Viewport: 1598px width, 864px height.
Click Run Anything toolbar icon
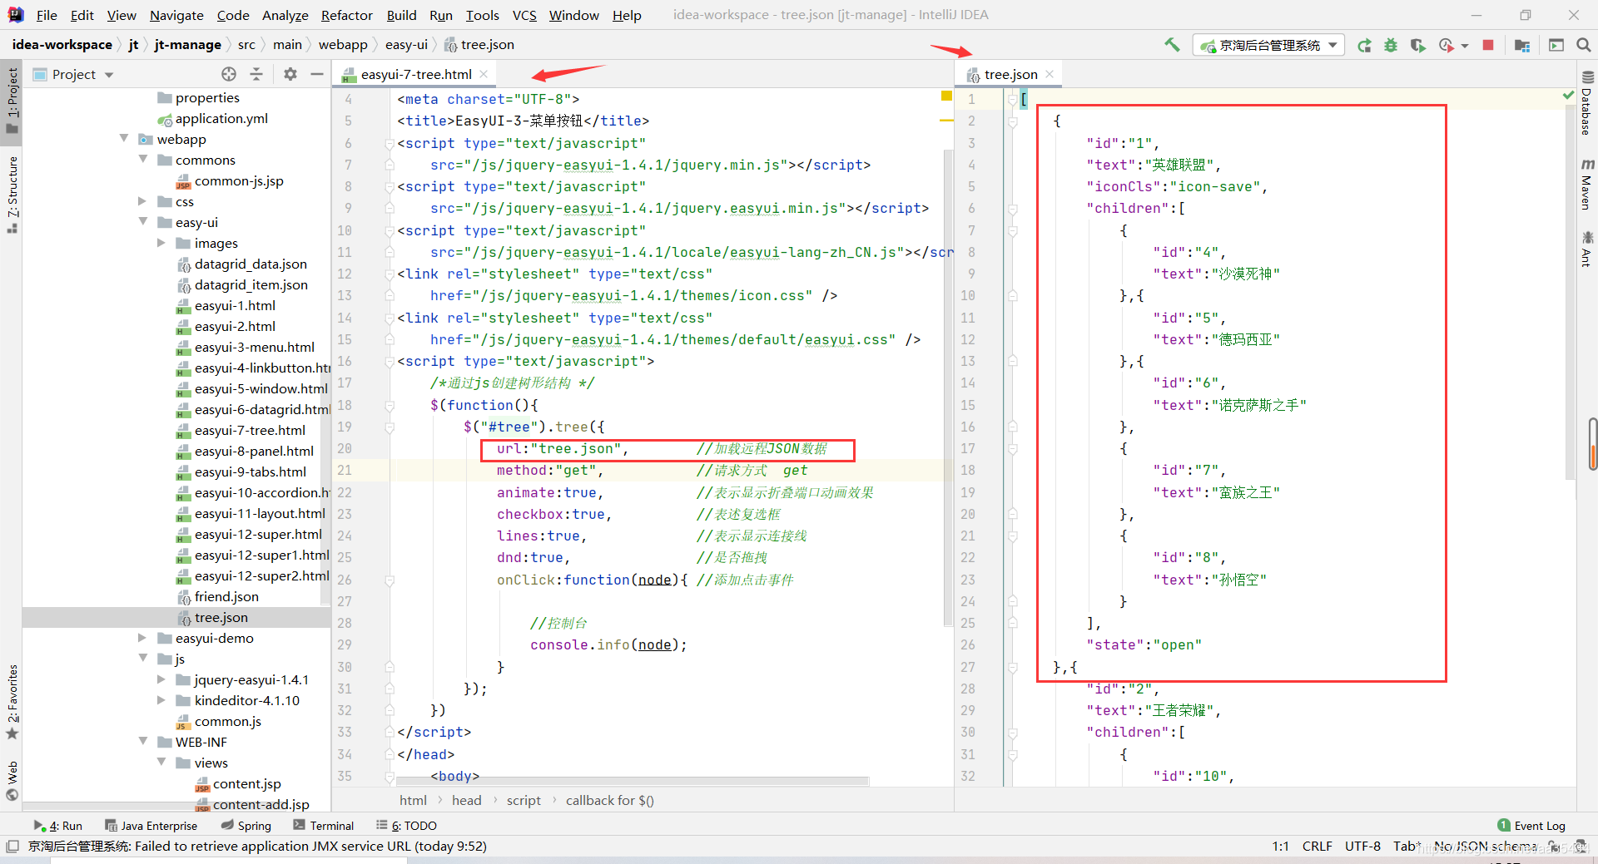point(1556,45)
